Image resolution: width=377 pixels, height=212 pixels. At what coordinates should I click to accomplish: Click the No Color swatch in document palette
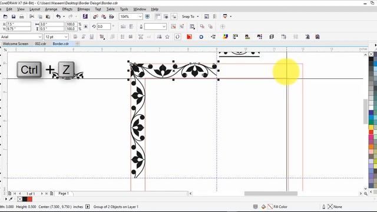pos(20,199)
